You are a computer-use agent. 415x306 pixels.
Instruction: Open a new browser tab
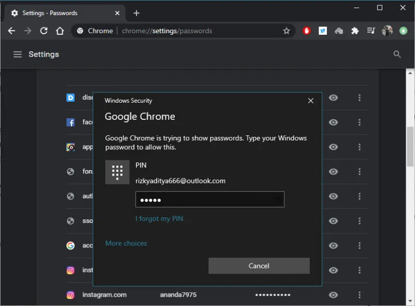136,13
